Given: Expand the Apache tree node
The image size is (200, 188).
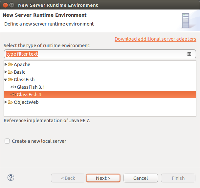Looking at the screenshot, I should tap(6, 65).
